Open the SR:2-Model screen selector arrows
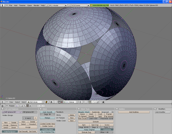This screenshot has width=172, height=134. (x=47, y=5)
